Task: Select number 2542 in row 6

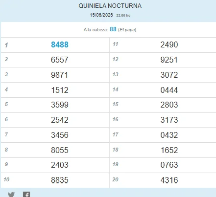Action: click(59, 120)
